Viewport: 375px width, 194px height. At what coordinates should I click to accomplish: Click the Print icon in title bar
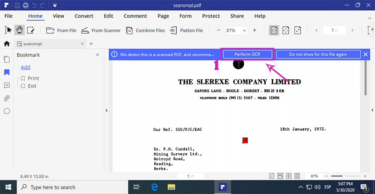(x=26, y=5)
